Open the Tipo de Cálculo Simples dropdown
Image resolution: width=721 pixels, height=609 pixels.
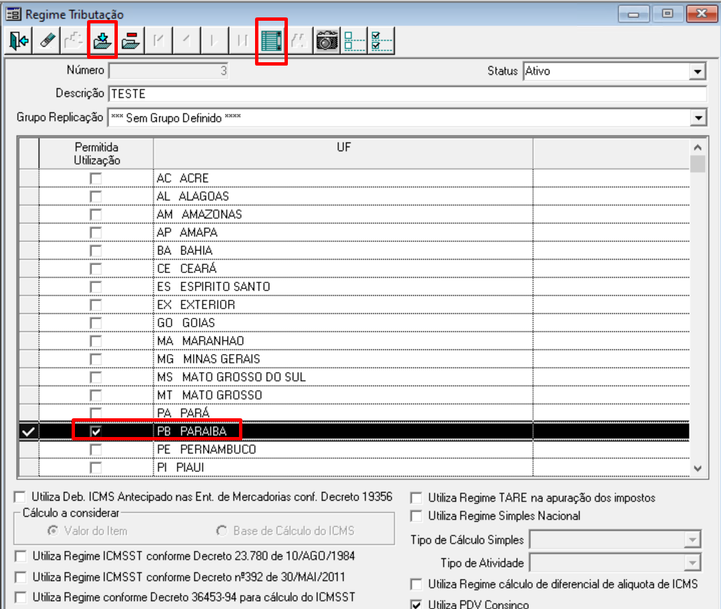pos(692,540)
